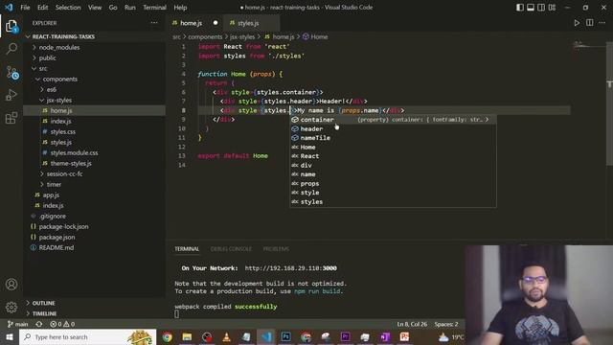
Task: Open Customize Layout icon
Action: (552, 8)
